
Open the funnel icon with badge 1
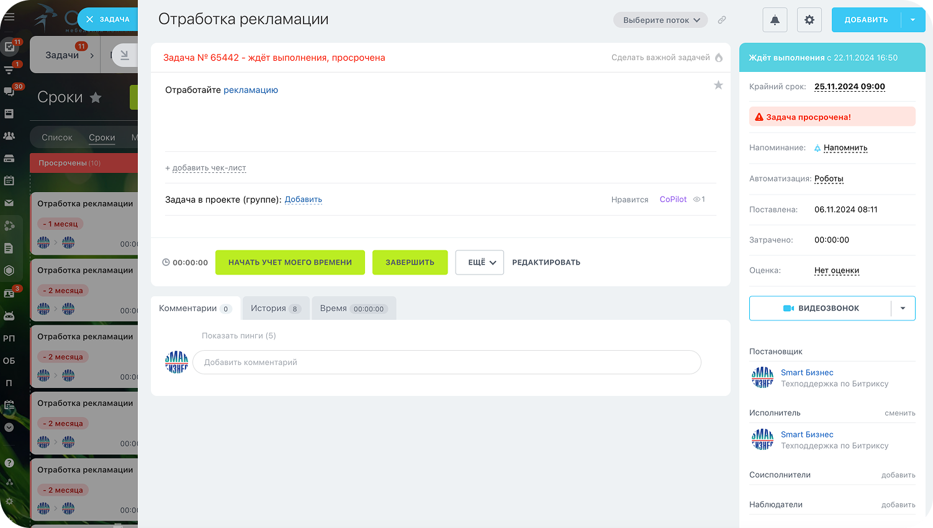tap(9, 69)
